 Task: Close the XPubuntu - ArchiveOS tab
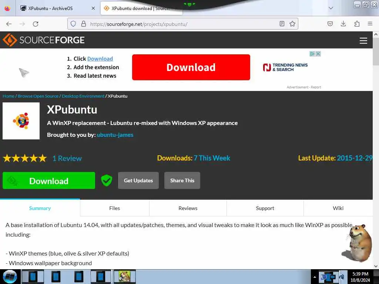pos(93,9)
